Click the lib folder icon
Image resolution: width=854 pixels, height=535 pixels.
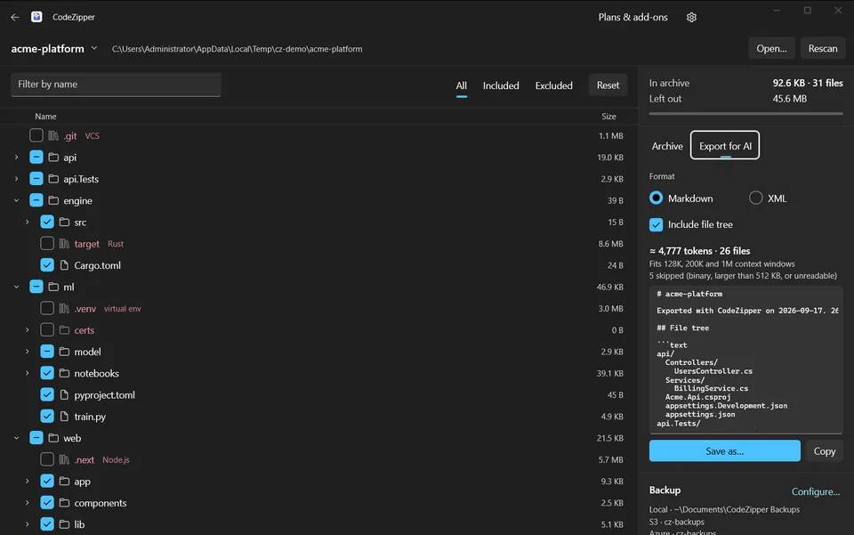64,524
